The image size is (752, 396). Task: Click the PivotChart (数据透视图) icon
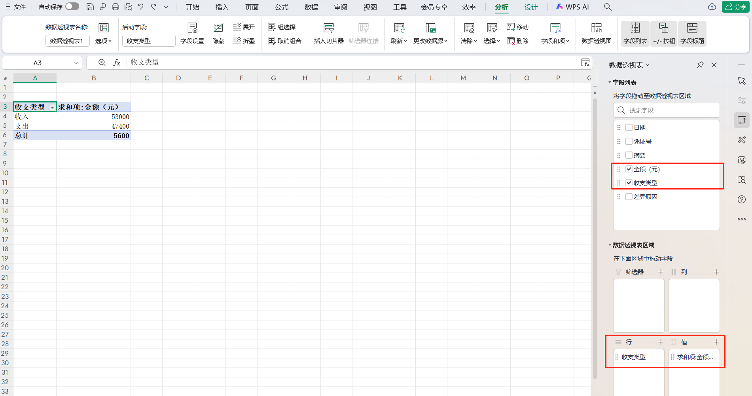[x=596, y=28]
